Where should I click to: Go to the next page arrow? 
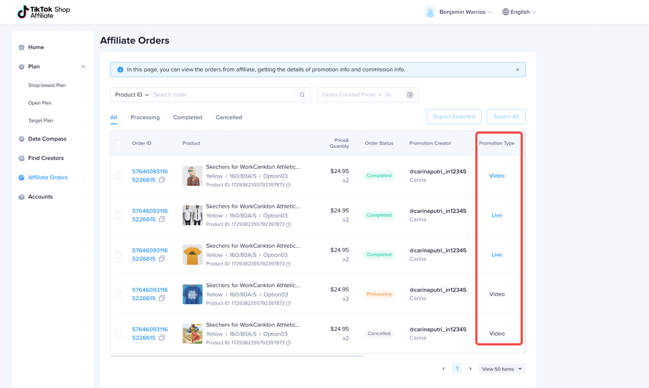click(x=470, y=369)
